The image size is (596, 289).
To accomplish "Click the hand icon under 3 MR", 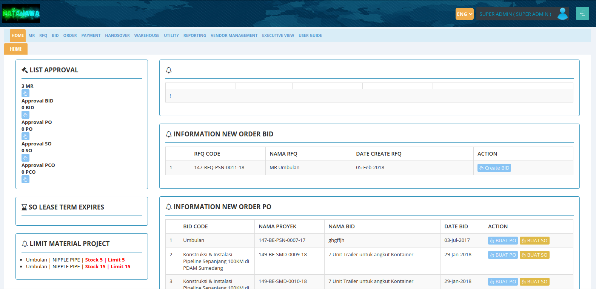I will 25,93.
